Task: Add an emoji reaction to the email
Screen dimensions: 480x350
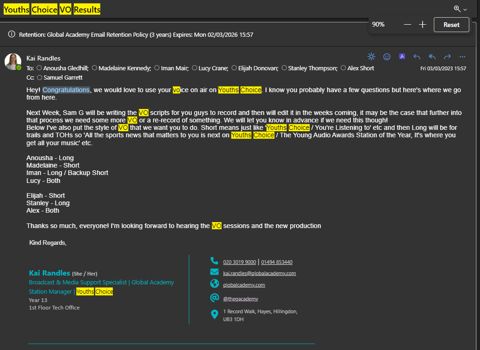Action: click(x=387, y=57)
